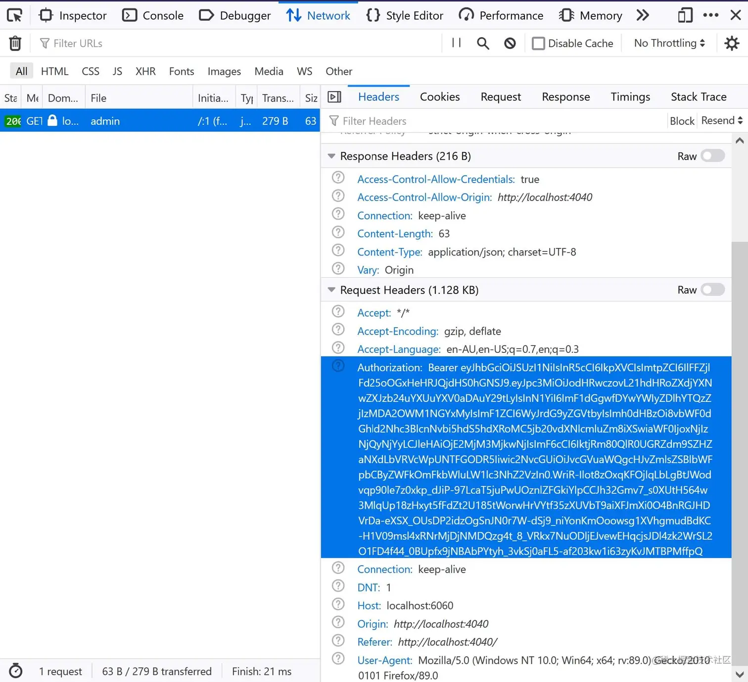Open help for Origin header

[x=338, y=623]
